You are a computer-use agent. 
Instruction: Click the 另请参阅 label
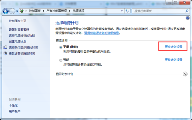click(x=15, y=99)
